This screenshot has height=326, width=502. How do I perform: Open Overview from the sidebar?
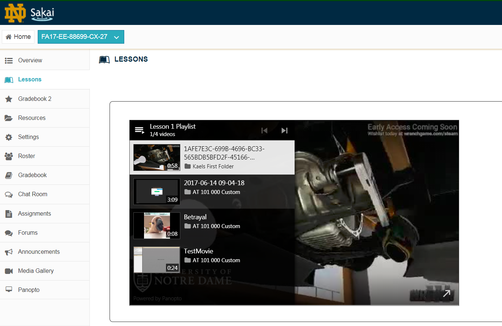(x=30, y=61)
